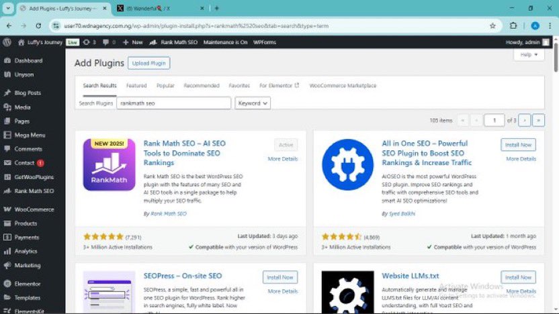
Task: Open Maintenance is On admin bar item
Action: coord(225,42)
